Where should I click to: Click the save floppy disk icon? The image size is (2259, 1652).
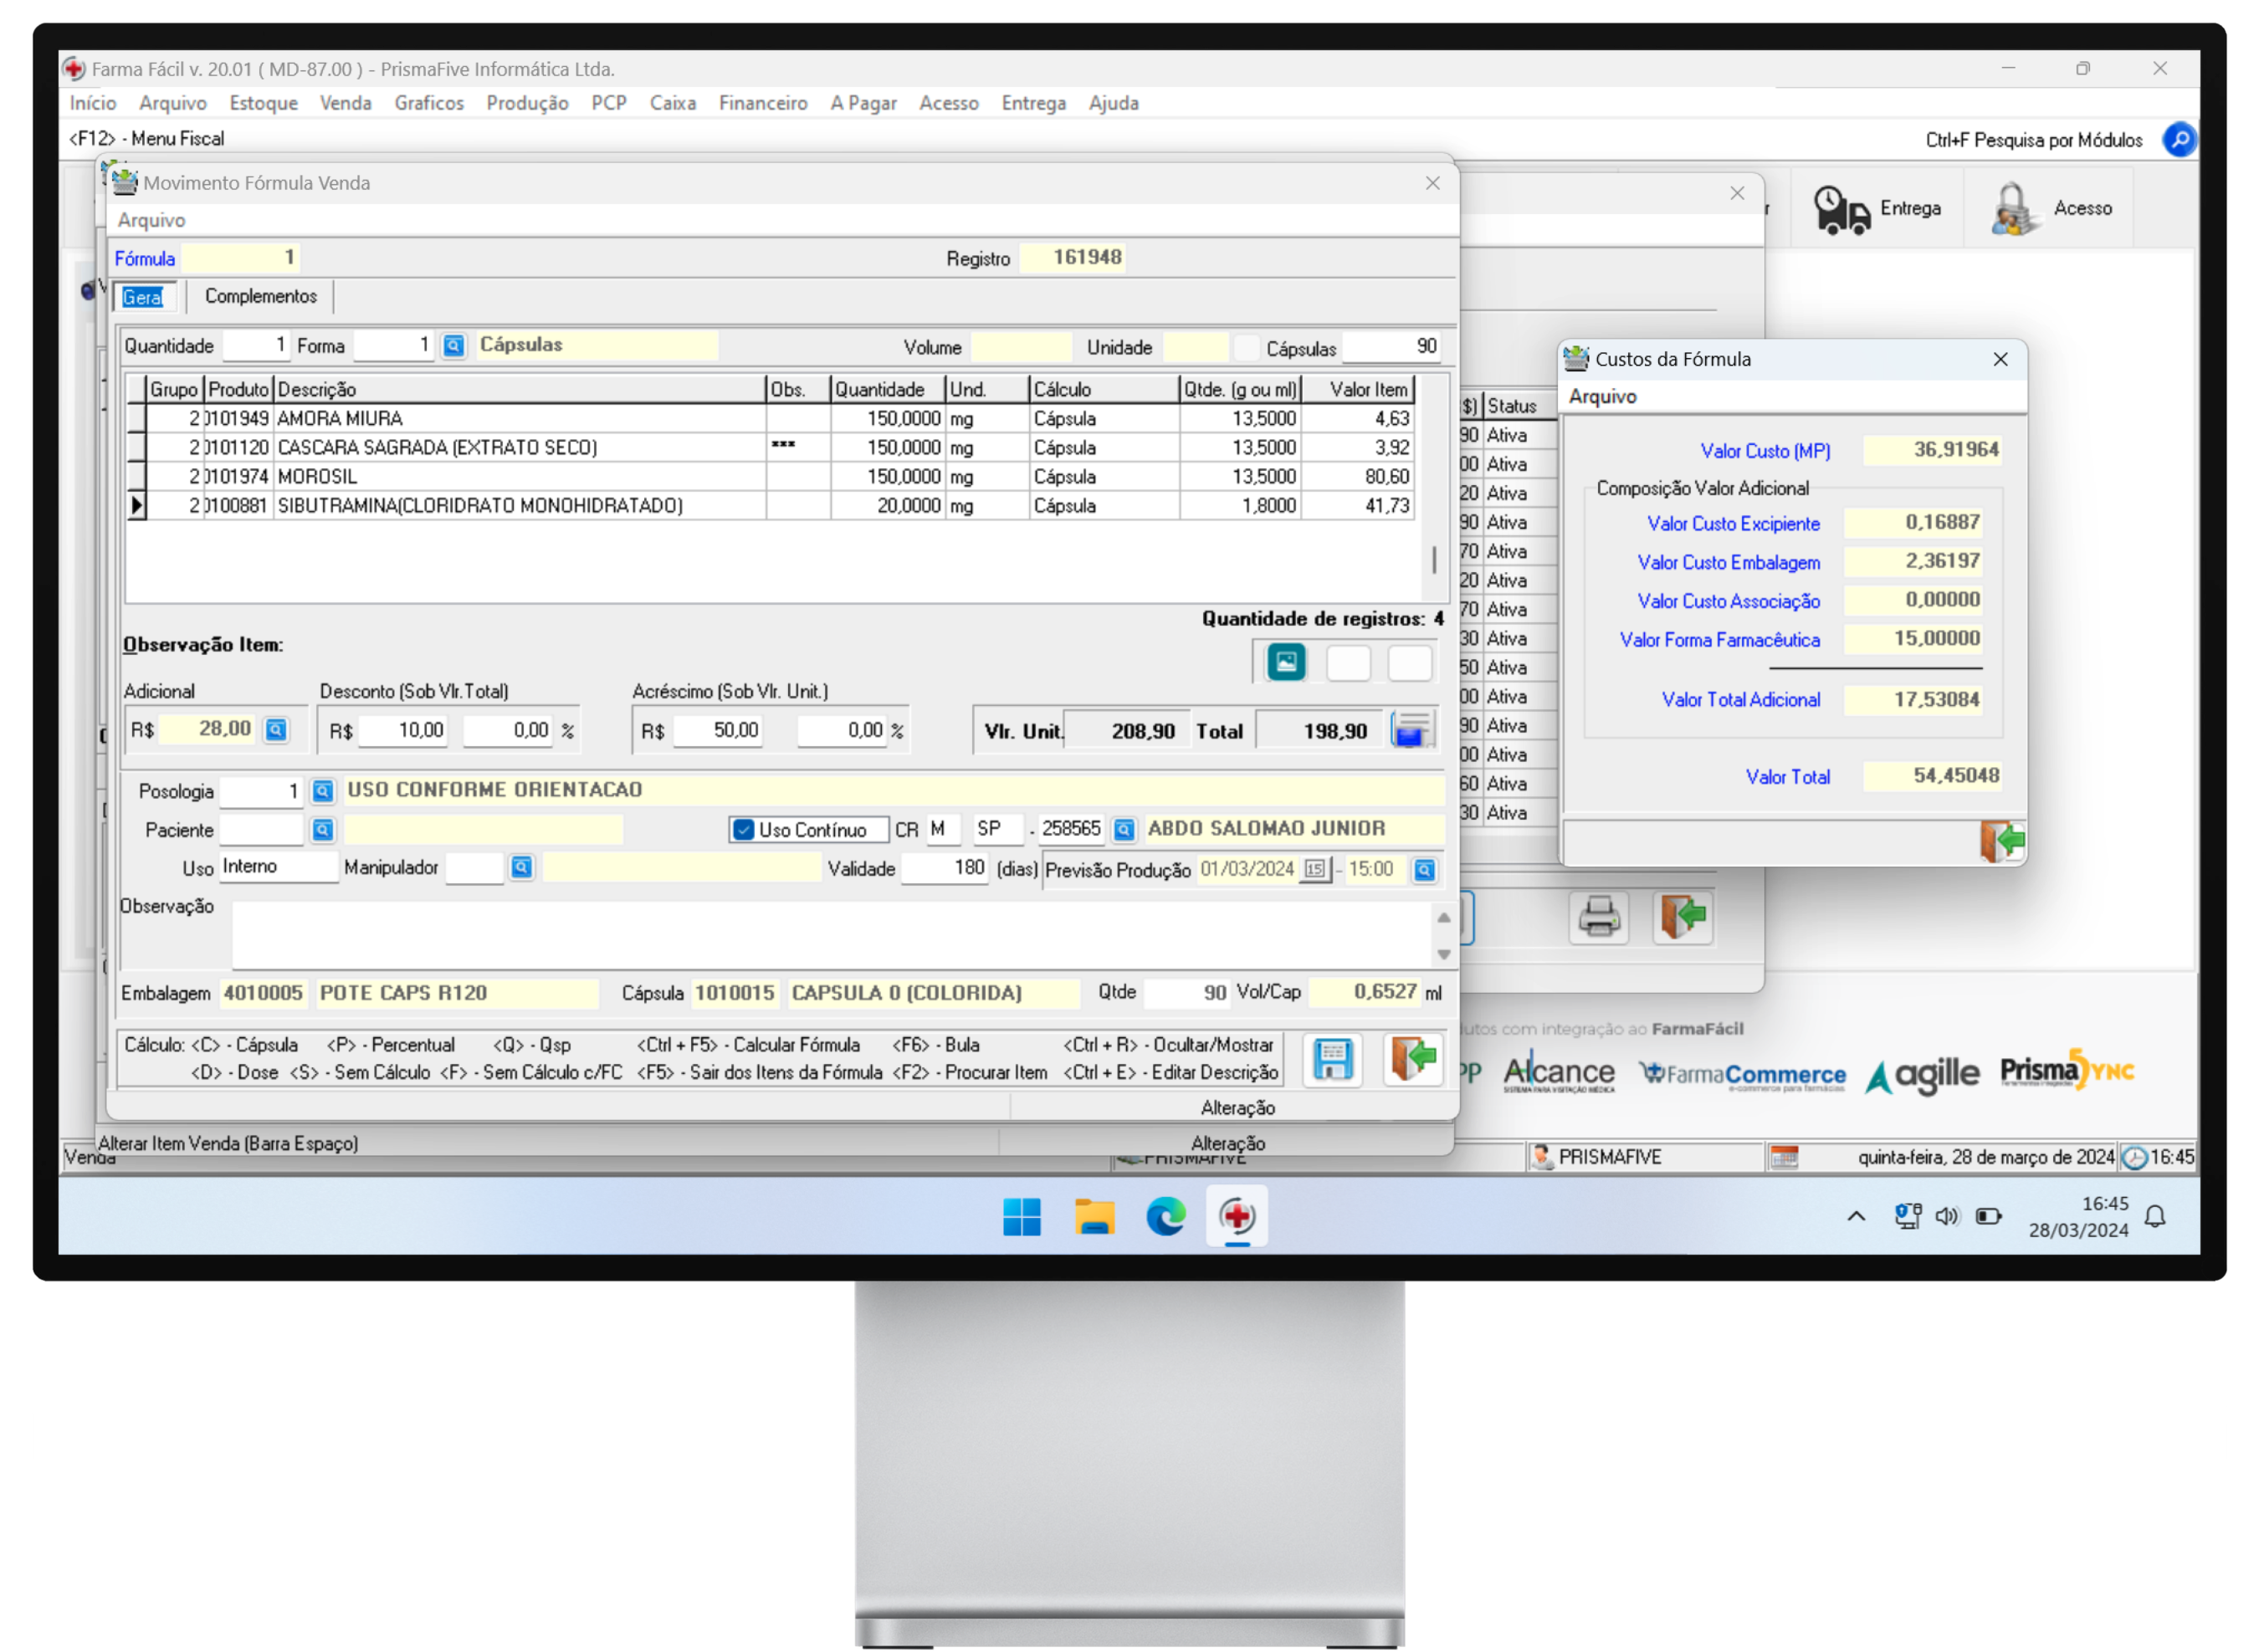pos(1332,1059)
